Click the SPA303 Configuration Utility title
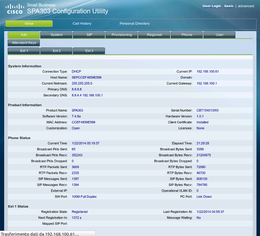The image size is (260, 236). pyautogui.click(x=68, y=11)
